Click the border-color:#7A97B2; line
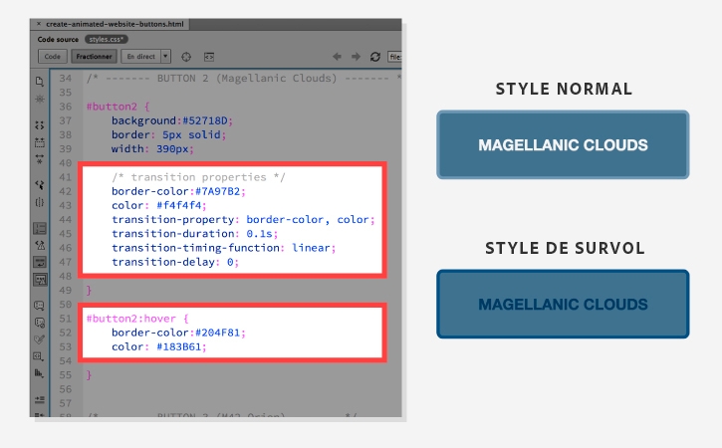Screen dimensions: 722x448 (x=178, y=191)
